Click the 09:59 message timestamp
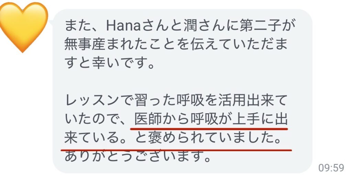Viewport: 352px width, 182px height. tap(331, 168)
